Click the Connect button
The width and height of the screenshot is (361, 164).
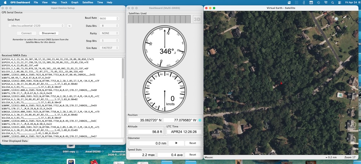[x=26, y=33]
